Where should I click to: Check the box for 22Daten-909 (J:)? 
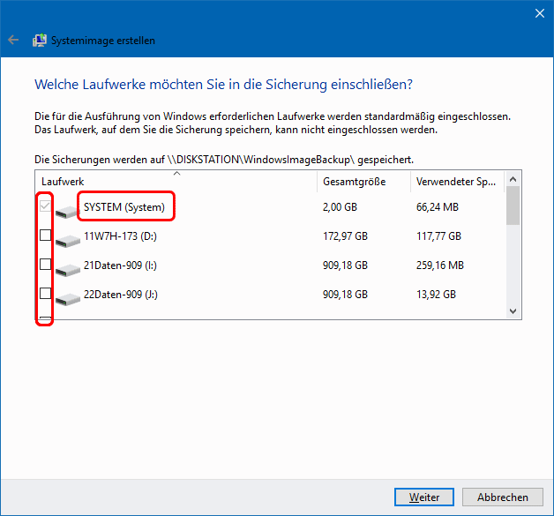point(45,293)
